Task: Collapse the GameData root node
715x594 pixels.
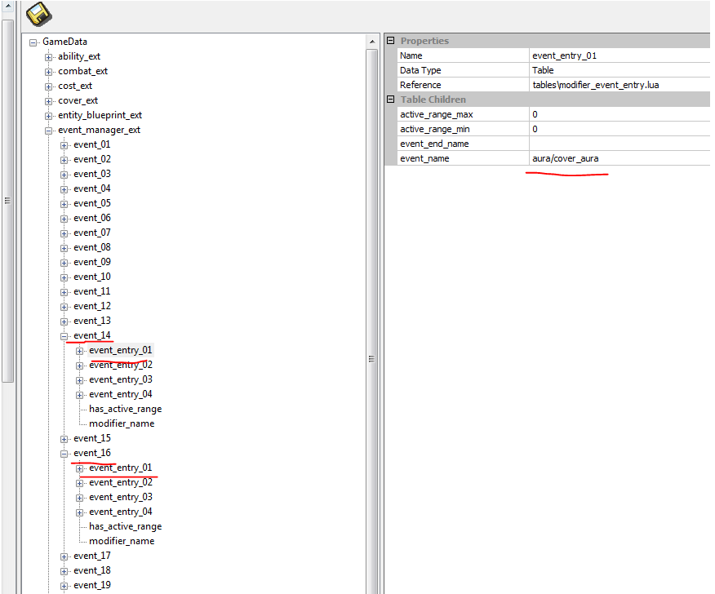Action: click(33, 43)
